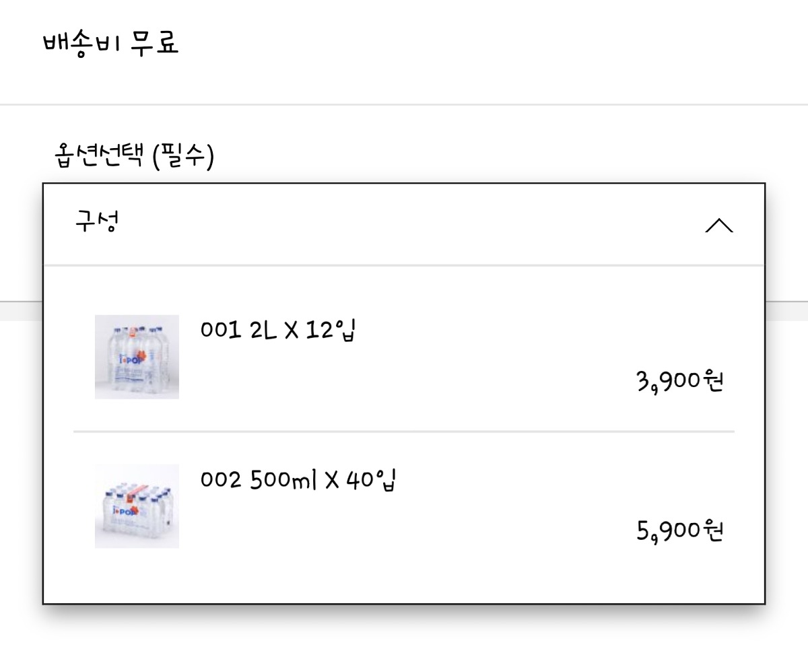Click the divider between the two options

[404, 429]
